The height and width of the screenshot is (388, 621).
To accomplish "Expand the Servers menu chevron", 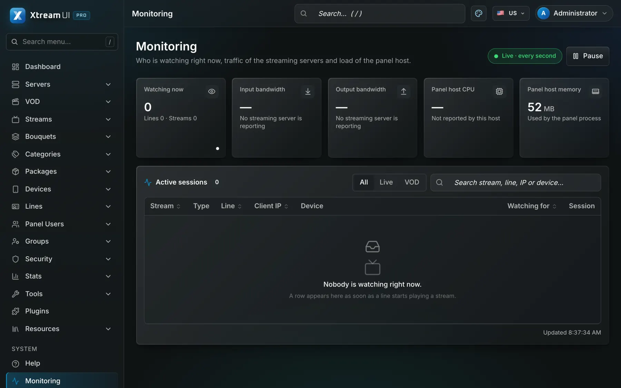I will coord(108,84).
